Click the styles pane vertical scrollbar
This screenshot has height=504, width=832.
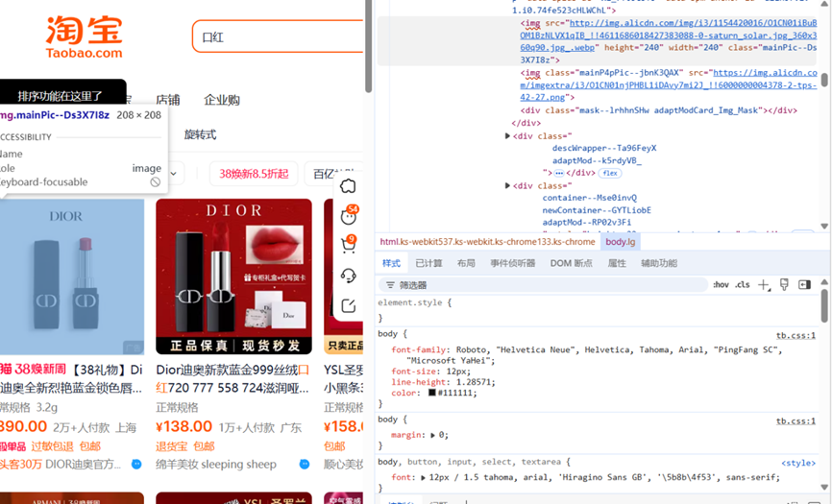(x=824, y=304)
